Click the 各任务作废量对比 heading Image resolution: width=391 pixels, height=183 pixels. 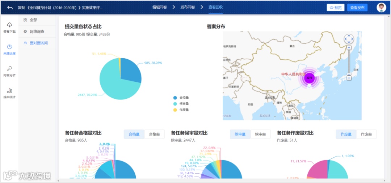[x=295, y=133]
